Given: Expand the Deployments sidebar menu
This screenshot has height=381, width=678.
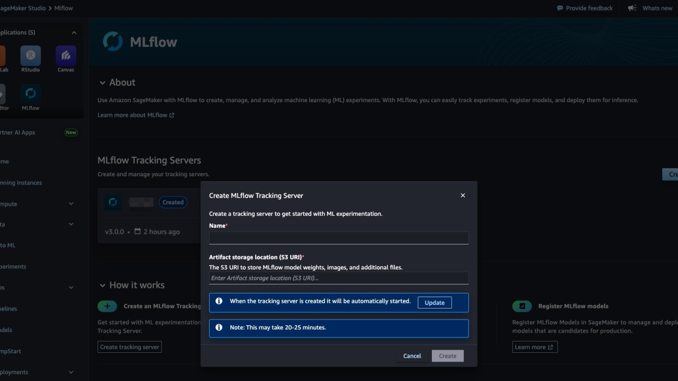Looking at the screenshot, I should tap(71, 372).
